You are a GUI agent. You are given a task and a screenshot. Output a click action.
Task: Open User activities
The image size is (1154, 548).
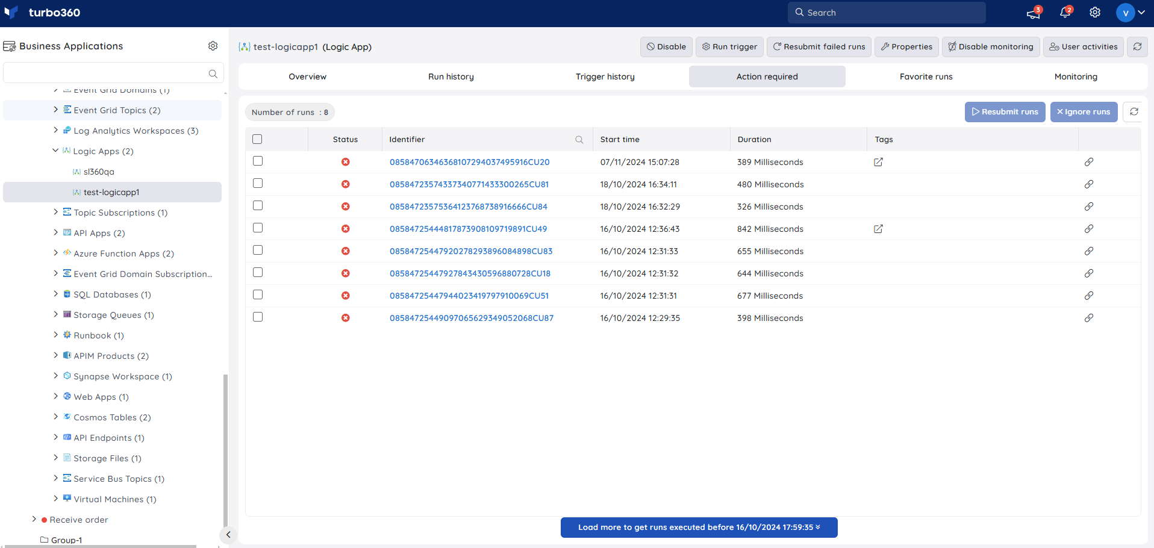point(1083,46)
